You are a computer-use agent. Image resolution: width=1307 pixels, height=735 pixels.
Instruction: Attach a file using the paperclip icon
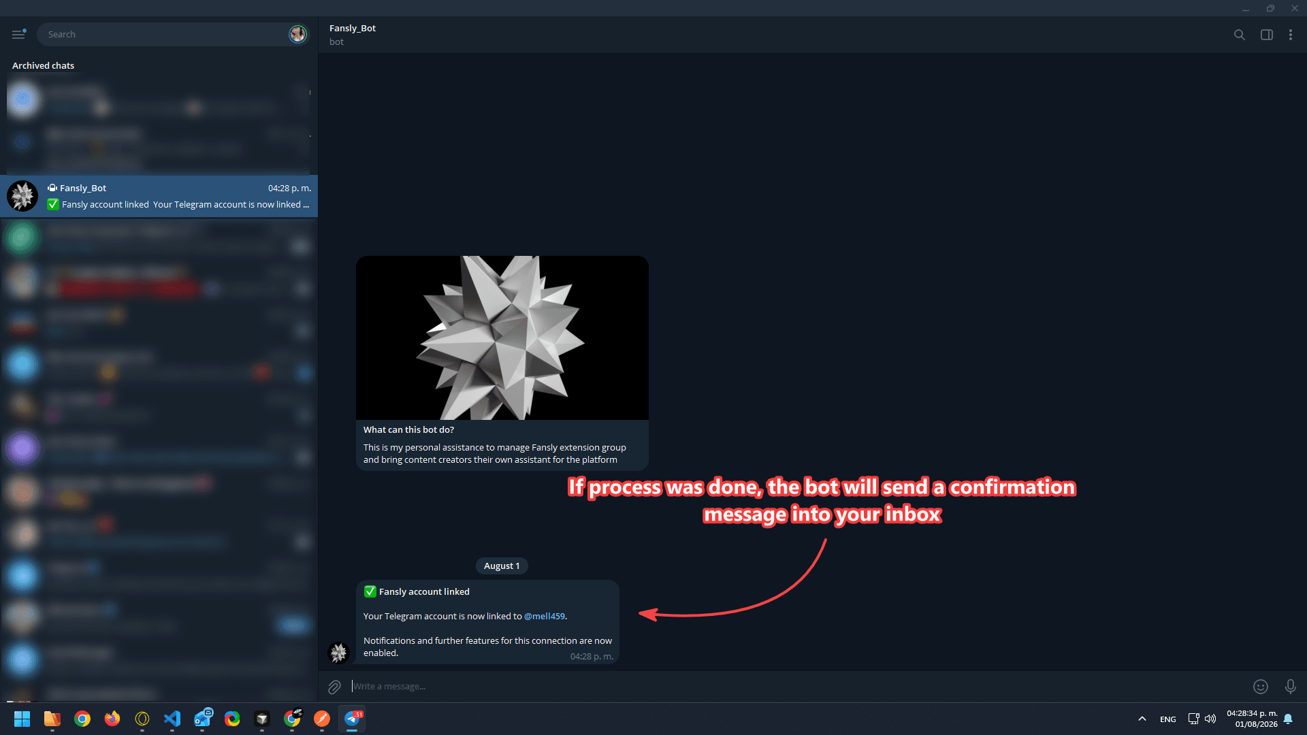334,687
